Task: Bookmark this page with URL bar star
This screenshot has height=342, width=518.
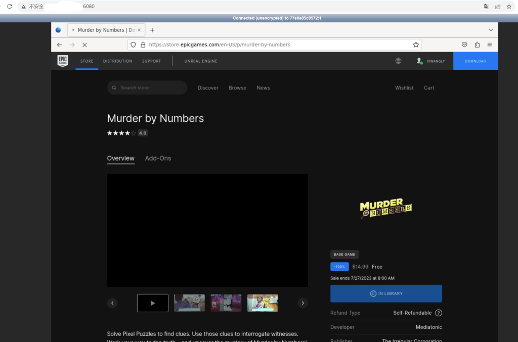Action: 416,45
